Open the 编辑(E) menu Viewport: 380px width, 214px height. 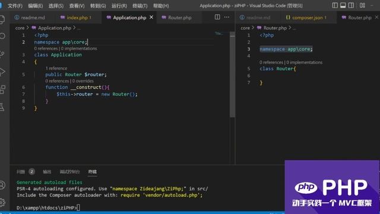click(36, 5)
